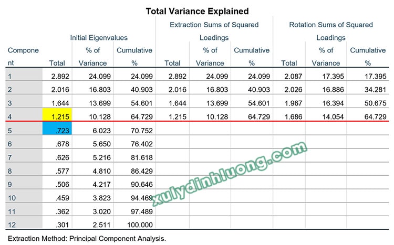Select component row label 9
The image size is (394, 245).
10,184
